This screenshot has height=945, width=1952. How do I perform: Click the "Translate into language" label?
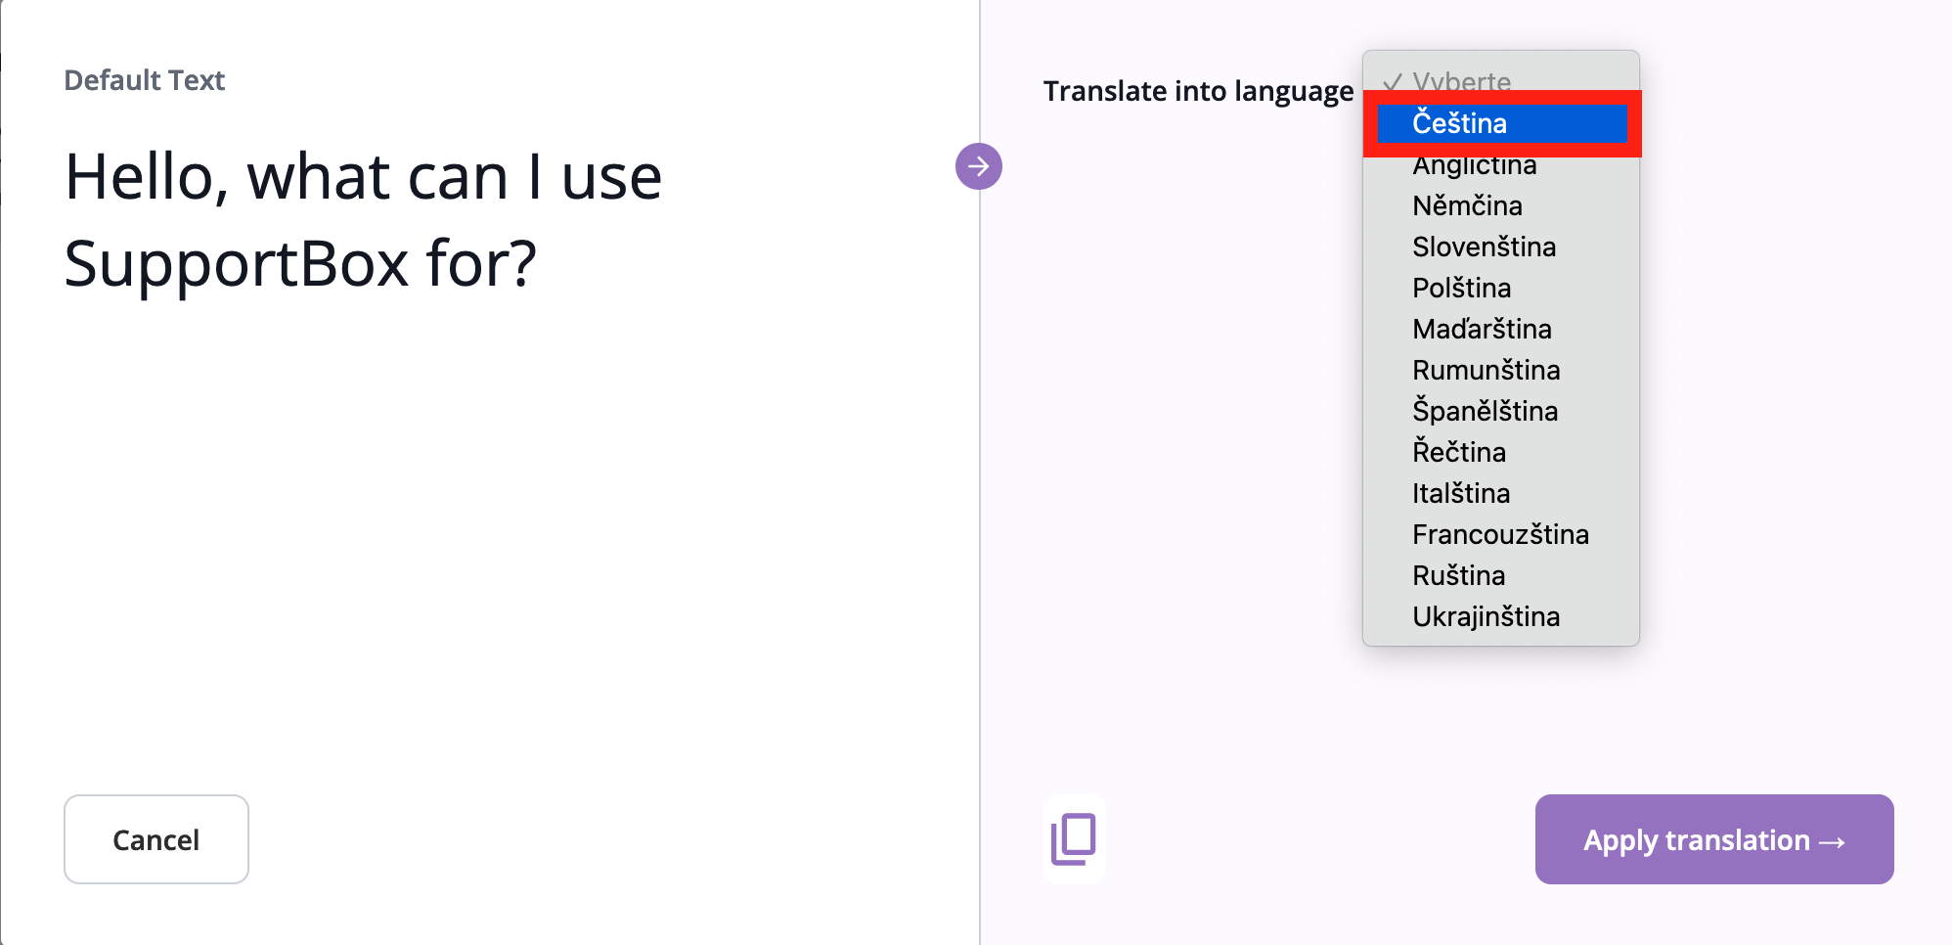1198,91
